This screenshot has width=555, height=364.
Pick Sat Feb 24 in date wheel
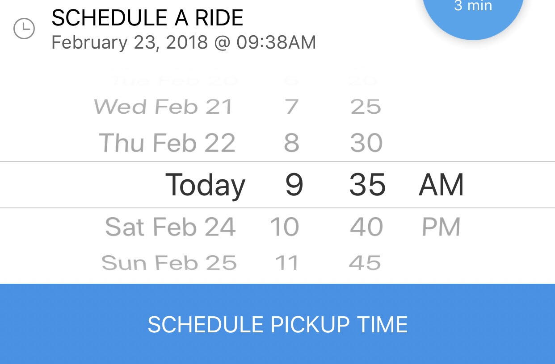click(170, 227)
